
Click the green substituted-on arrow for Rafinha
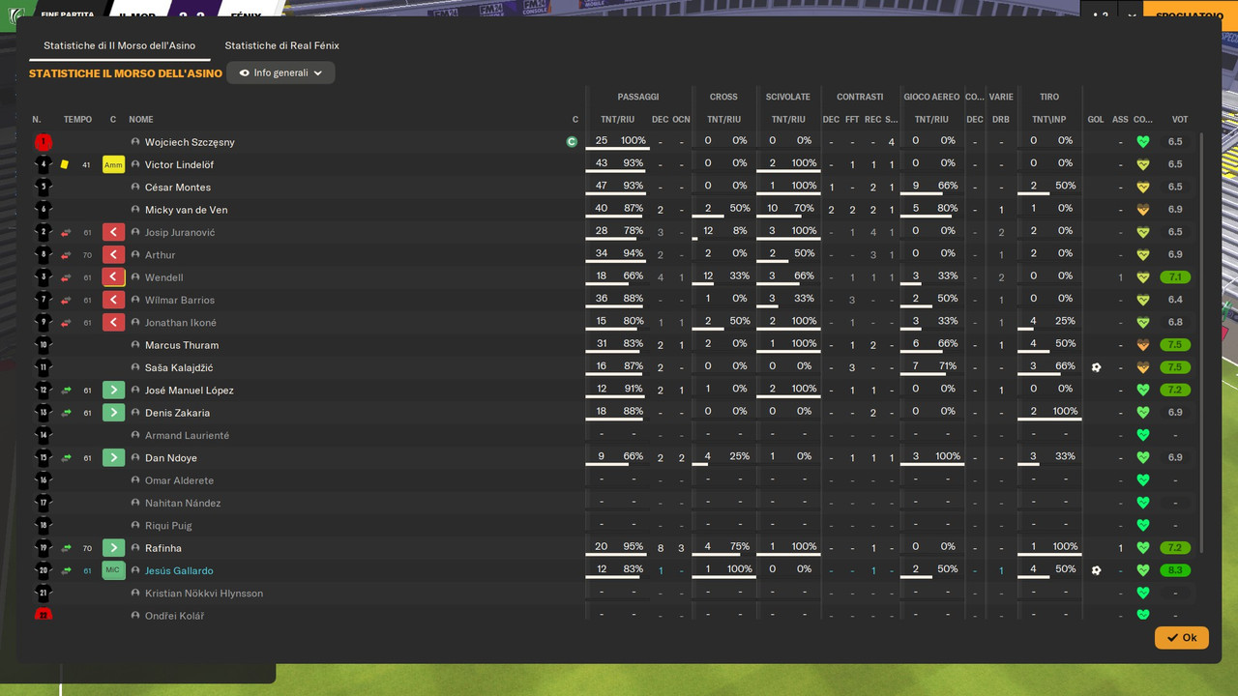pos(113,548)
